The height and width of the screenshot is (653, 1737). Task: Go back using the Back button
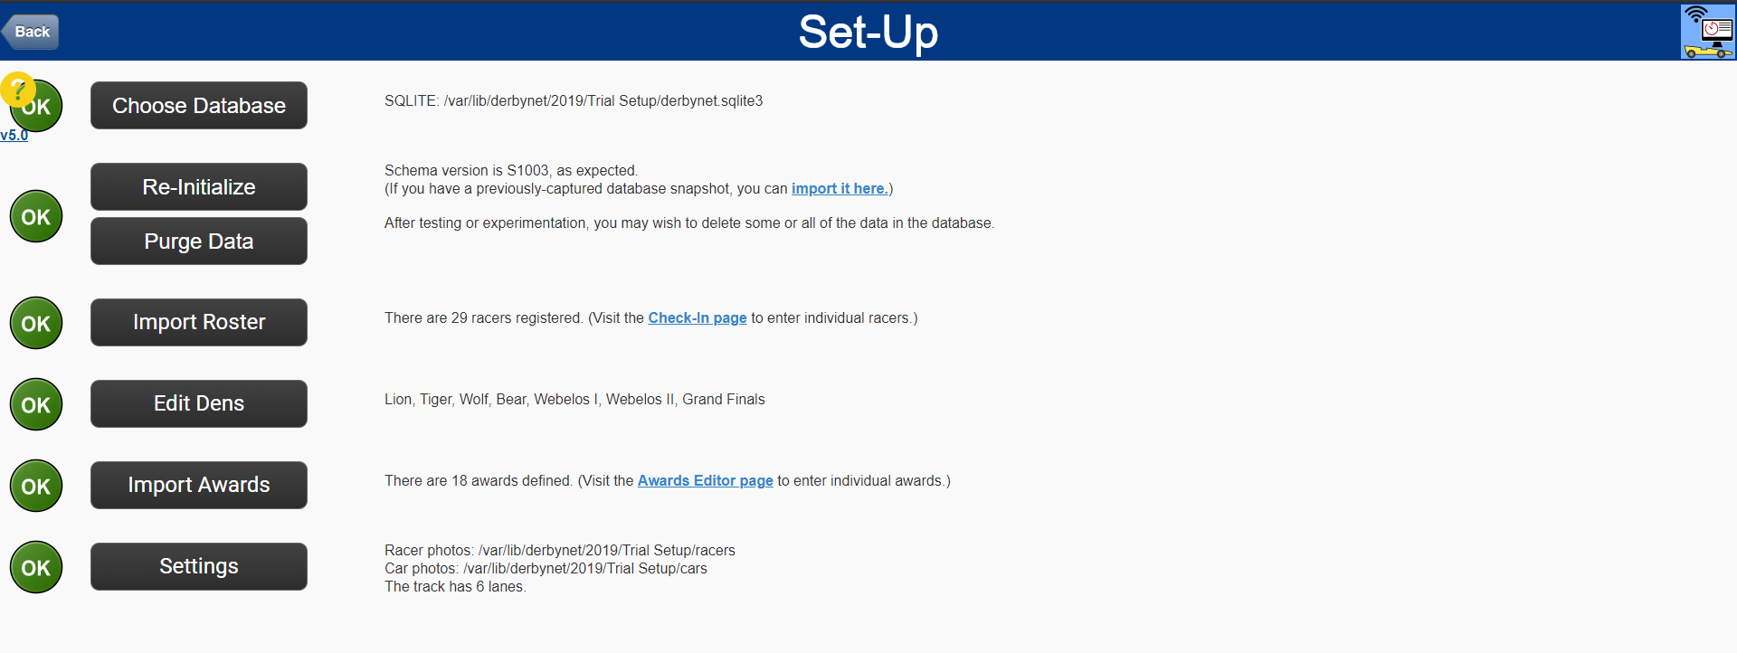pos(31,31)
